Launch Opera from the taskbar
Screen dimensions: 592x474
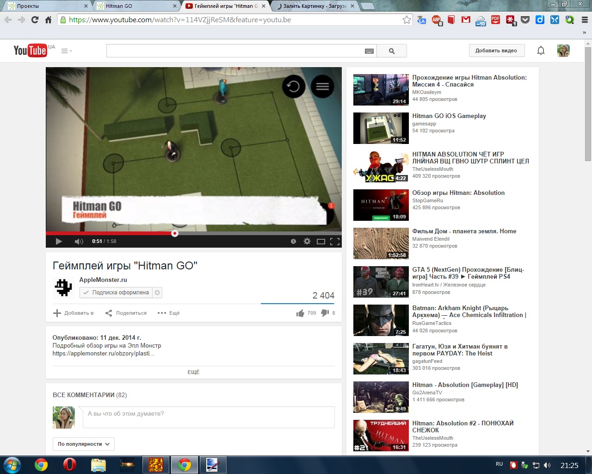coord(70,465)
